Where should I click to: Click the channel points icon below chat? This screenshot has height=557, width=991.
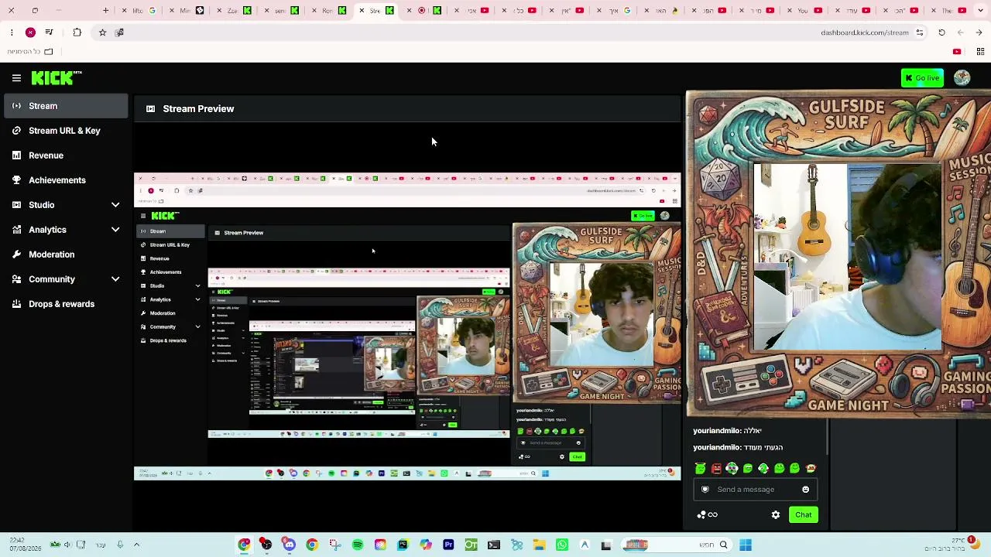(708, 515)
